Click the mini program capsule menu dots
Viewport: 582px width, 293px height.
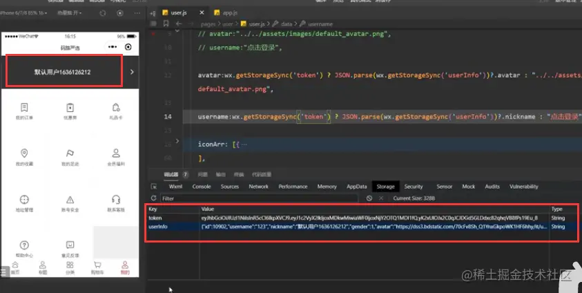pyautogui.click(x=113, y=47)
